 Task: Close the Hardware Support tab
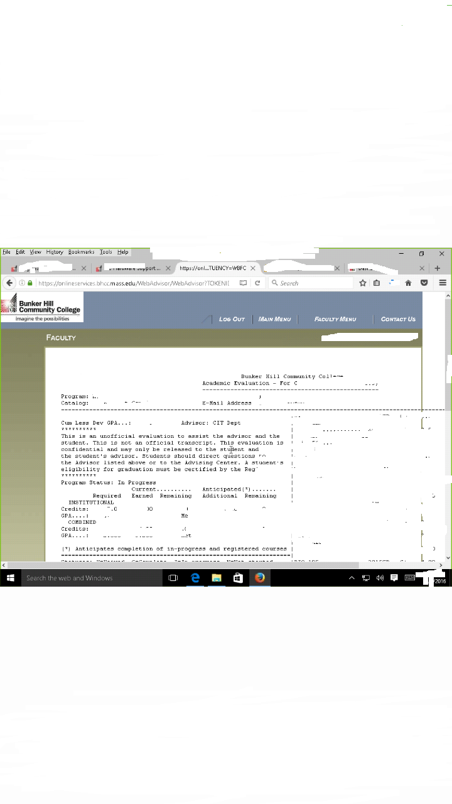click(168, 268)
